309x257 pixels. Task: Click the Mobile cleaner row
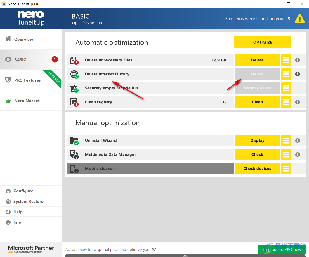(x=151, y=168)
